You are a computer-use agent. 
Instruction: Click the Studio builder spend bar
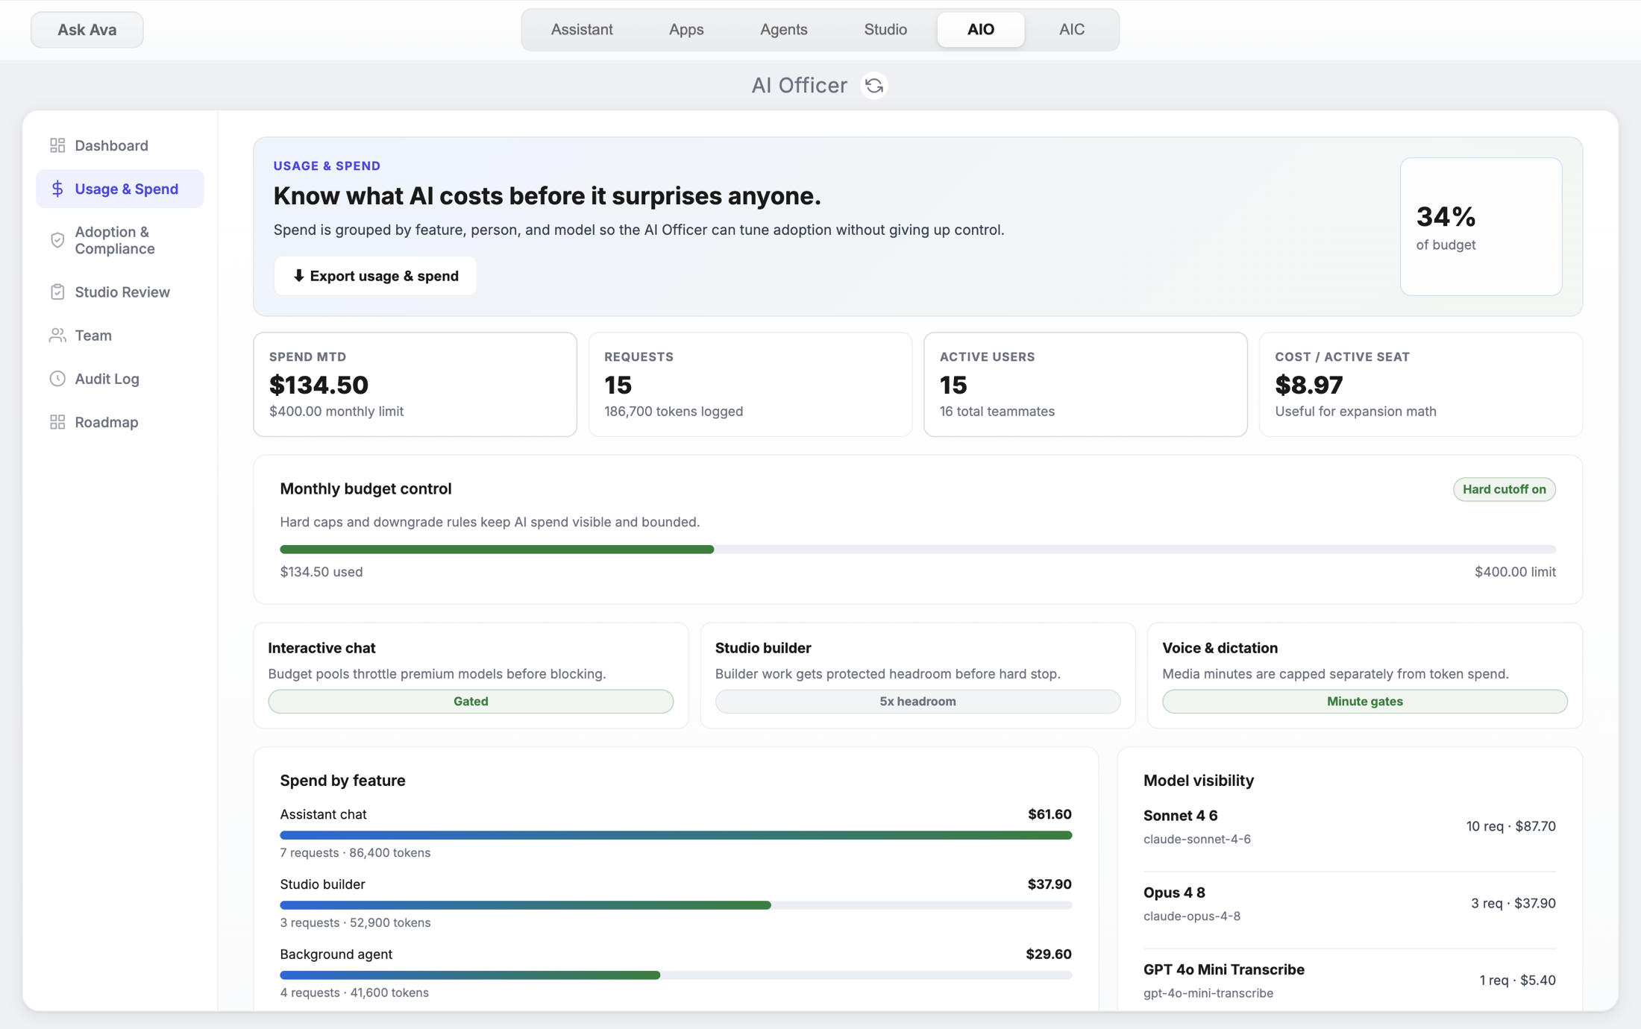[x=676, y=905]
